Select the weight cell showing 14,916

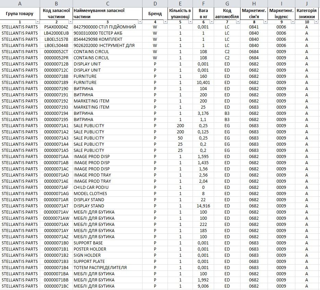point(203,206)
